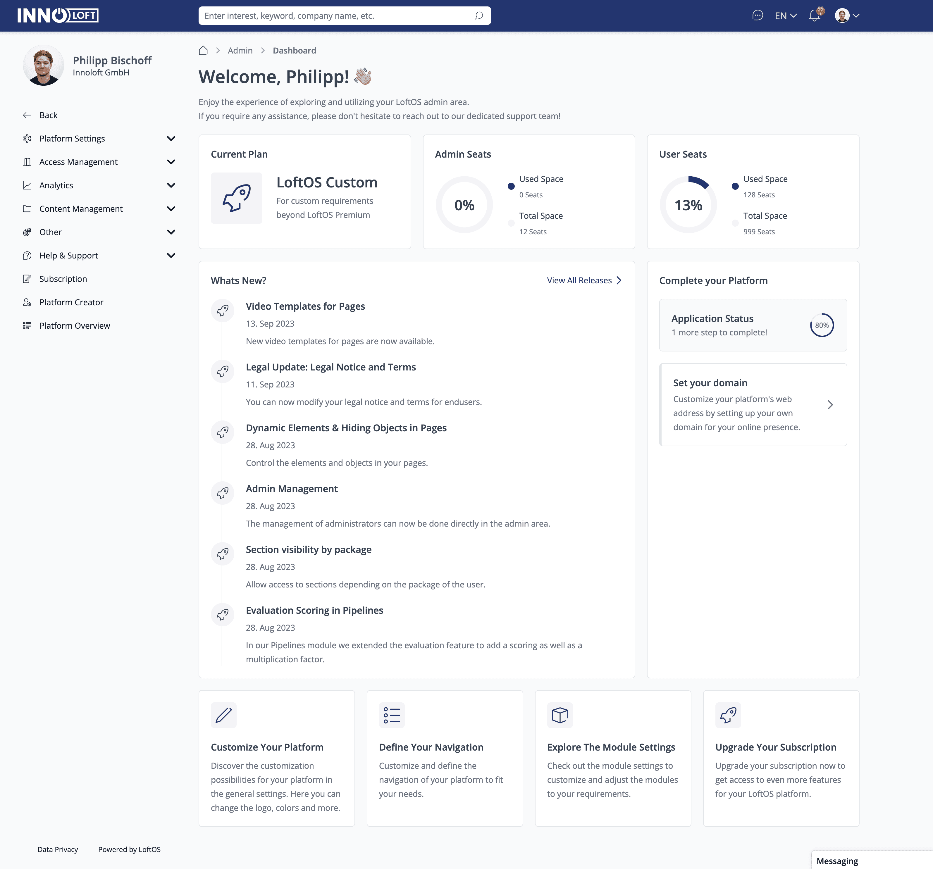Viewport: 933px width, 869px height.
Task: Expand the Analytics section chevron
Action: click(171, 185)
